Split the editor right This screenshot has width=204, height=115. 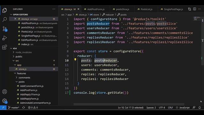(x=195, y=9)
